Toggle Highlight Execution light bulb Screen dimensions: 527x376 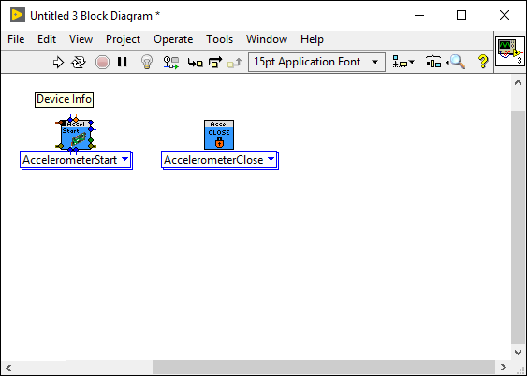click(147, 62)
